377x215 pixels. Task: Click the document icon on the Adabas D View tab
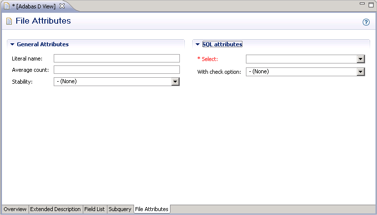[x=6, y=6]
